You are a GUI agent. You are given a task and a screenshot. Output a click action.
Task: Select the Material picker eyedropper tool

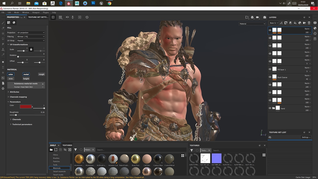tap(3, 55)
